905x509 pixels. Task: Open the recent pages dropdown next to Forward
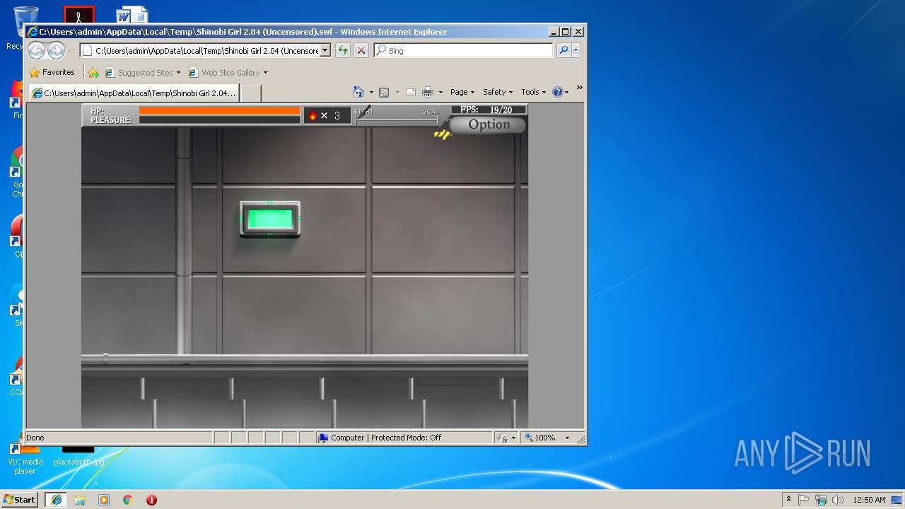(71, 51)
